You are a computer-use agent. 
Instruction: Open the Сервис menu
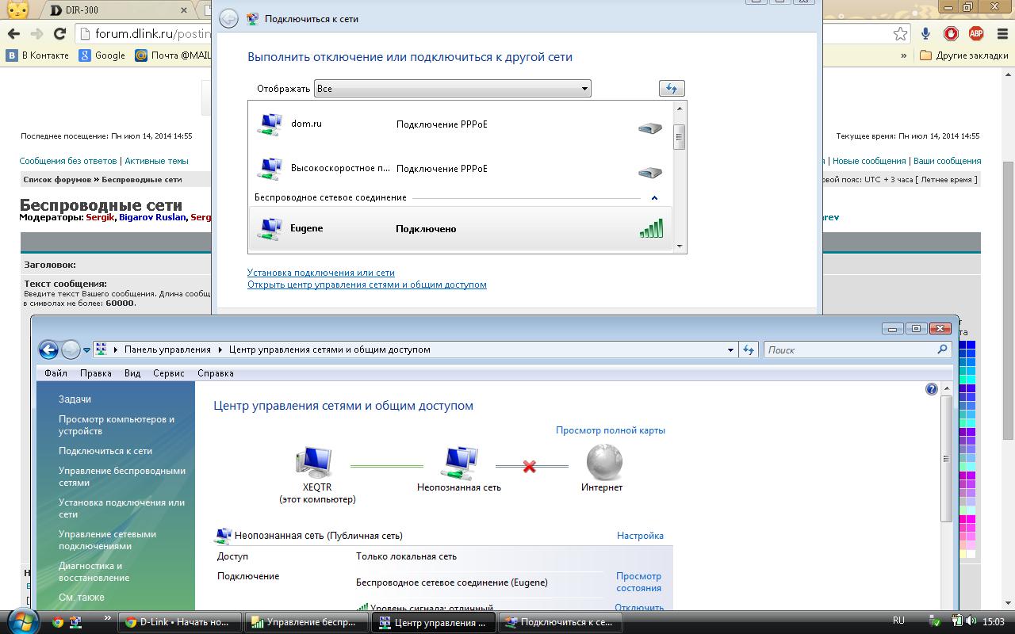click(x=168, y=373)
